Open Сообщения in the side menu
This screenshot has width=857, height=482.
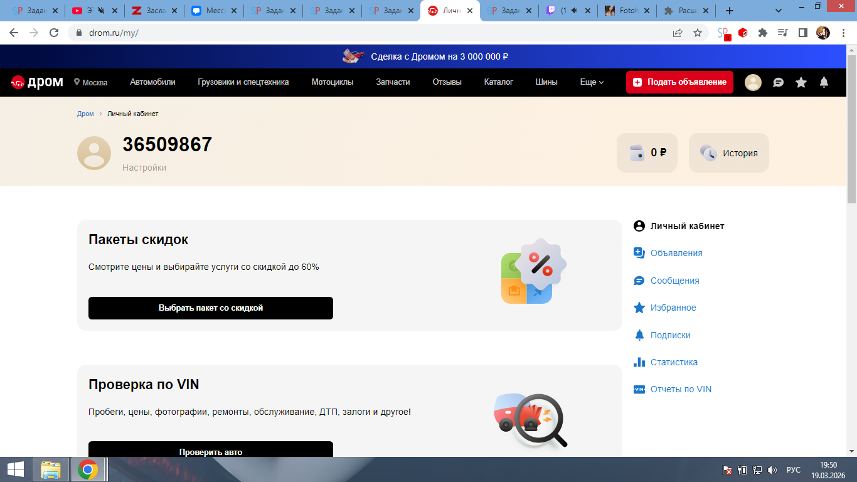click(x=666, y=281)
